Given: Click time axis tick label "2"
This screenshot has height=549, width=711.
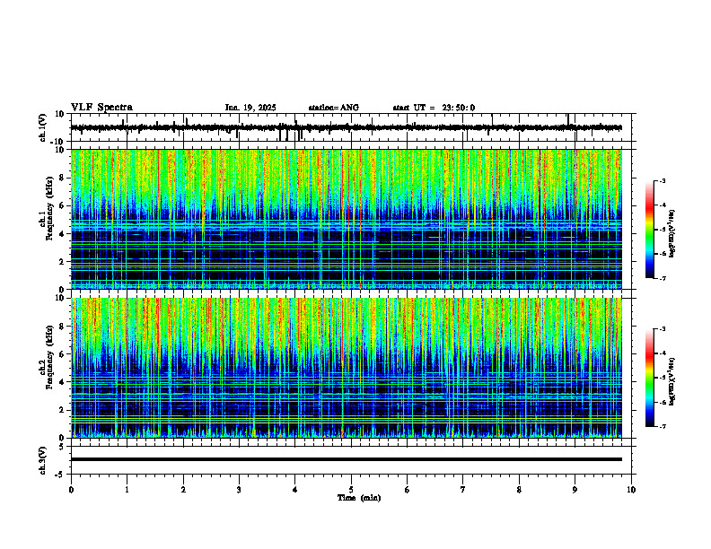Looking at the screenshot, I should pos(183,490).
